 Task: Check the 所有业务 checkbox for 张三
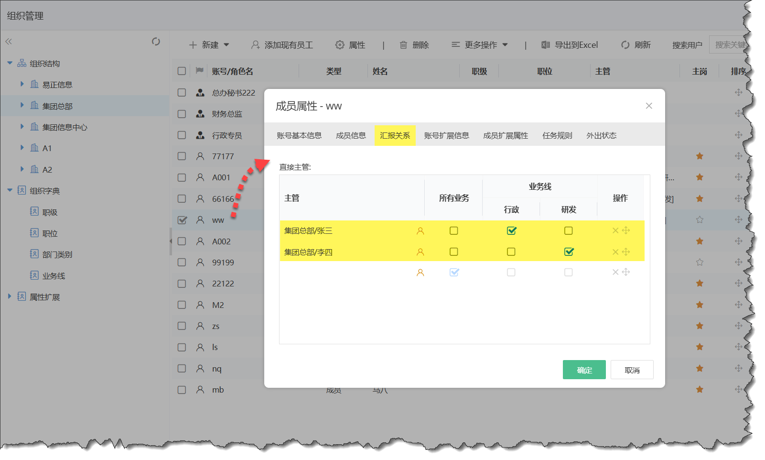pos(453,230)
